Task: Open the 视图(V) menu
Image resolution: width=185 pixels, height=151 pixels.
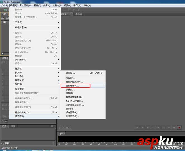Action: 68,6
